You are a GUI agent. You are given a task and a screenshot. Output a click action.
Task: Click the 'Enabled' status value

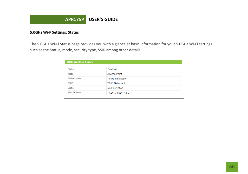tap(112, 69)
